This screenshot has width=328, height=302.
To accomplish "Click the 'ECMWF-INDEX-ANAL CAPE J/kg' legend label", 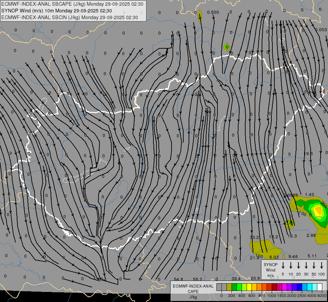I will pos(193,291).
